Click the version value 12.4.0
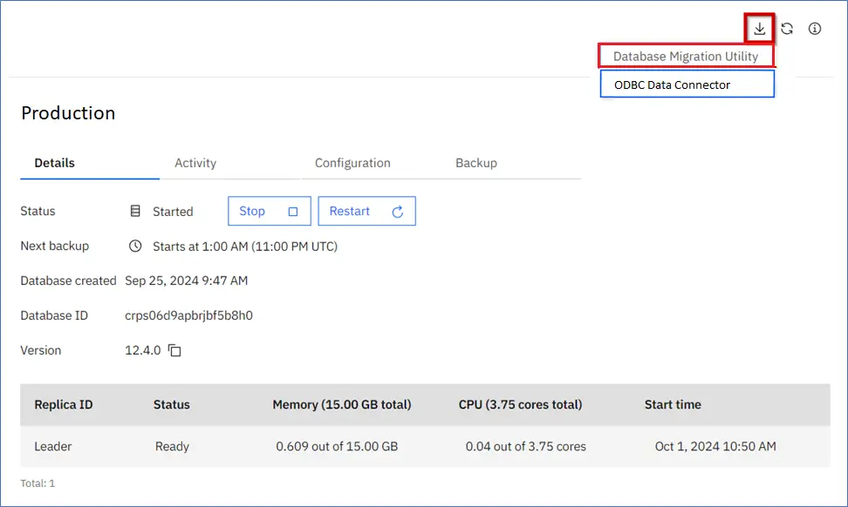 [x=143, y=350]
